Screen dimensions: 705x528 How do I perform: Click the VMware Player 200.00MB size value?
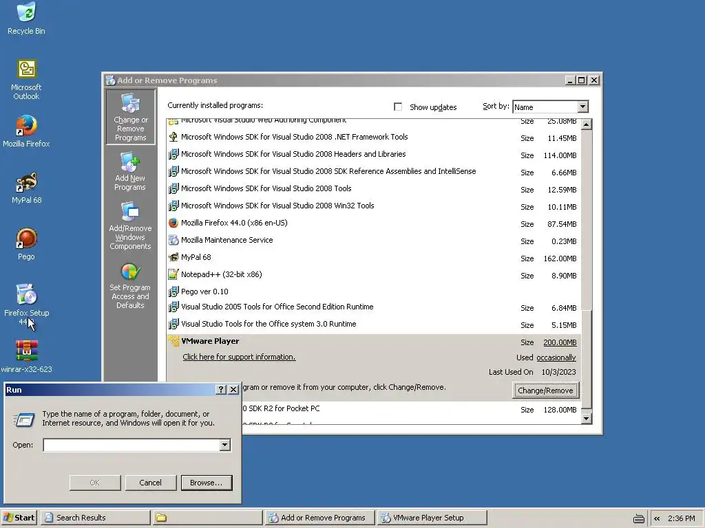pos(560,342)
